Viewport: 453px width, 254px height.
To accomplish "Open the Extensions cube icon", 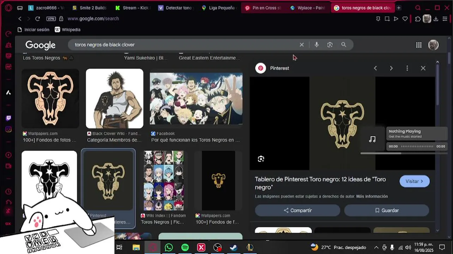I will tap(418, 19).
